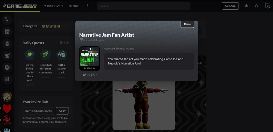Open the quests quill icon in sidebar
273x132 pixels.
[x=7, y=56]
